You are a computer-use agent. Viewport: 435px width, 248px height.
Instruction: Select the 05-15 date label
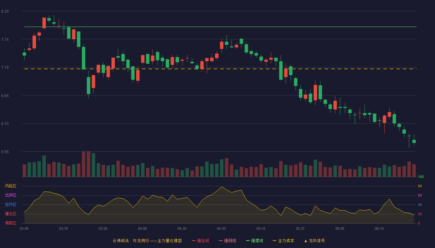(x=261, y=228)
